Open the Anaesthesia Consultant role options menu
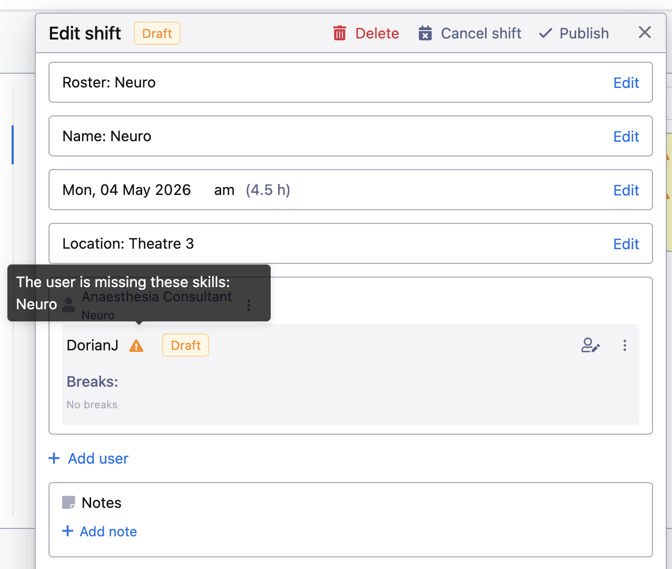The width and height of the screenshot is (672, 569). [249, 305]
